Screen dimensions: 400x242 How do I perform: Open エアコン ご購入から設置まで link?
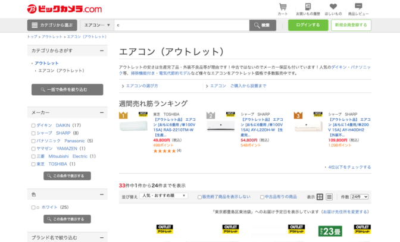point(238,86)
